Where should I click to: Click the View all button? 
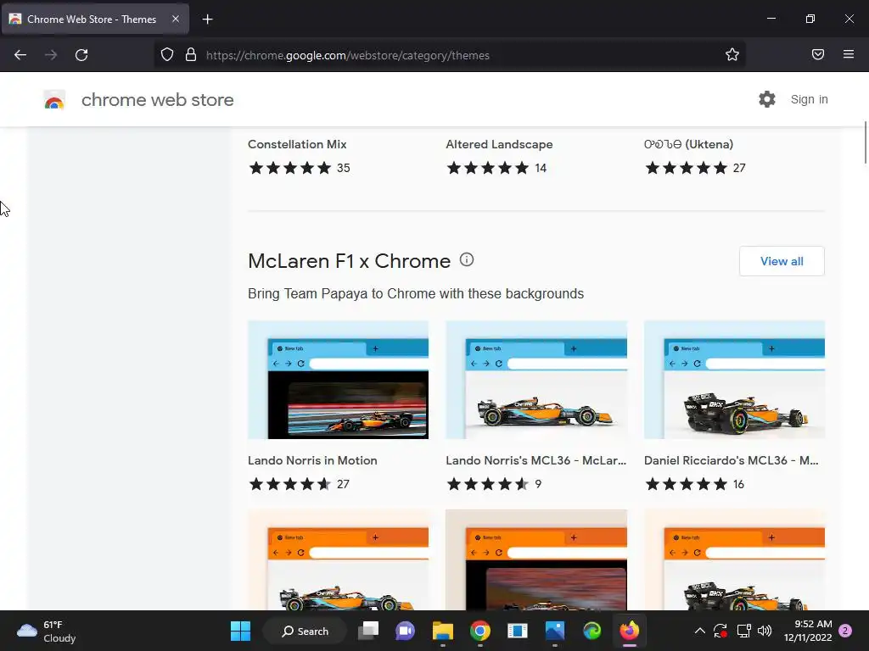click(x=782, y=261)
